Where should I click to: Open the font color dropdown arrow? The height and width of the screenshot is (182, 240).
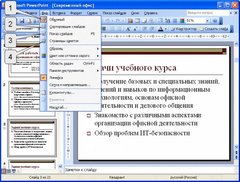tap(166, 29)
